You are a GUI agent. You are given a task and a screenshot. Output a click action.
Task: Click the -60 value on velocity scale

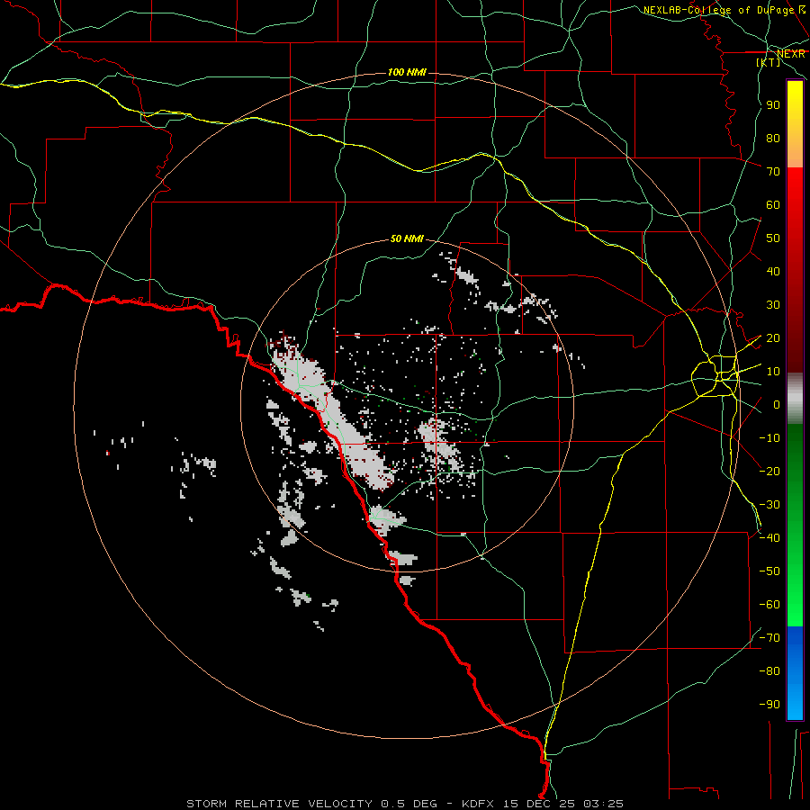[x=769, y=605]
